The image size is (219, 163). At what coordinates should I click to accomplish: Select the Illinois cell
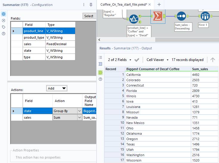158,96
